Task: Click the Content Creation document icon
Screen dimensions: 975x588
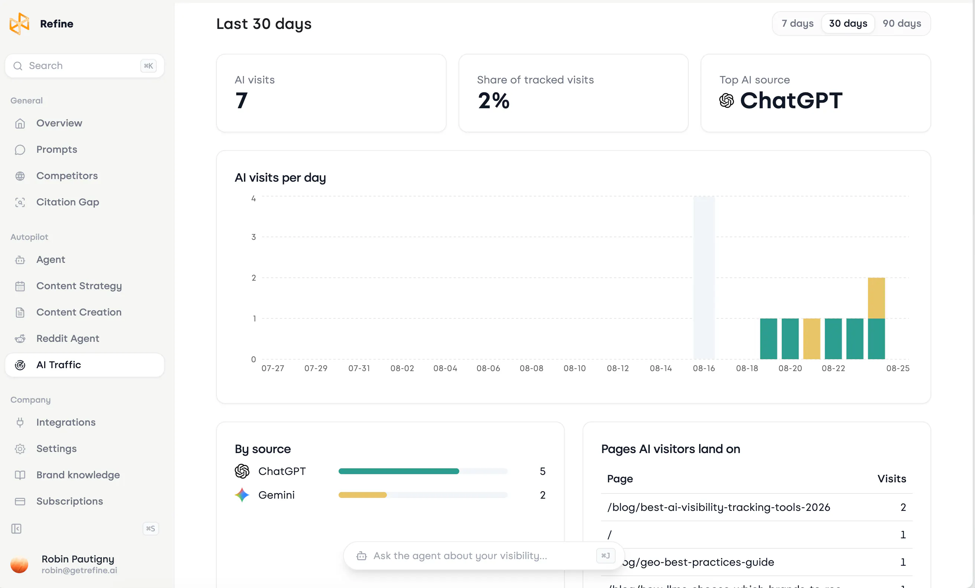Action: [x=20, y=313]
